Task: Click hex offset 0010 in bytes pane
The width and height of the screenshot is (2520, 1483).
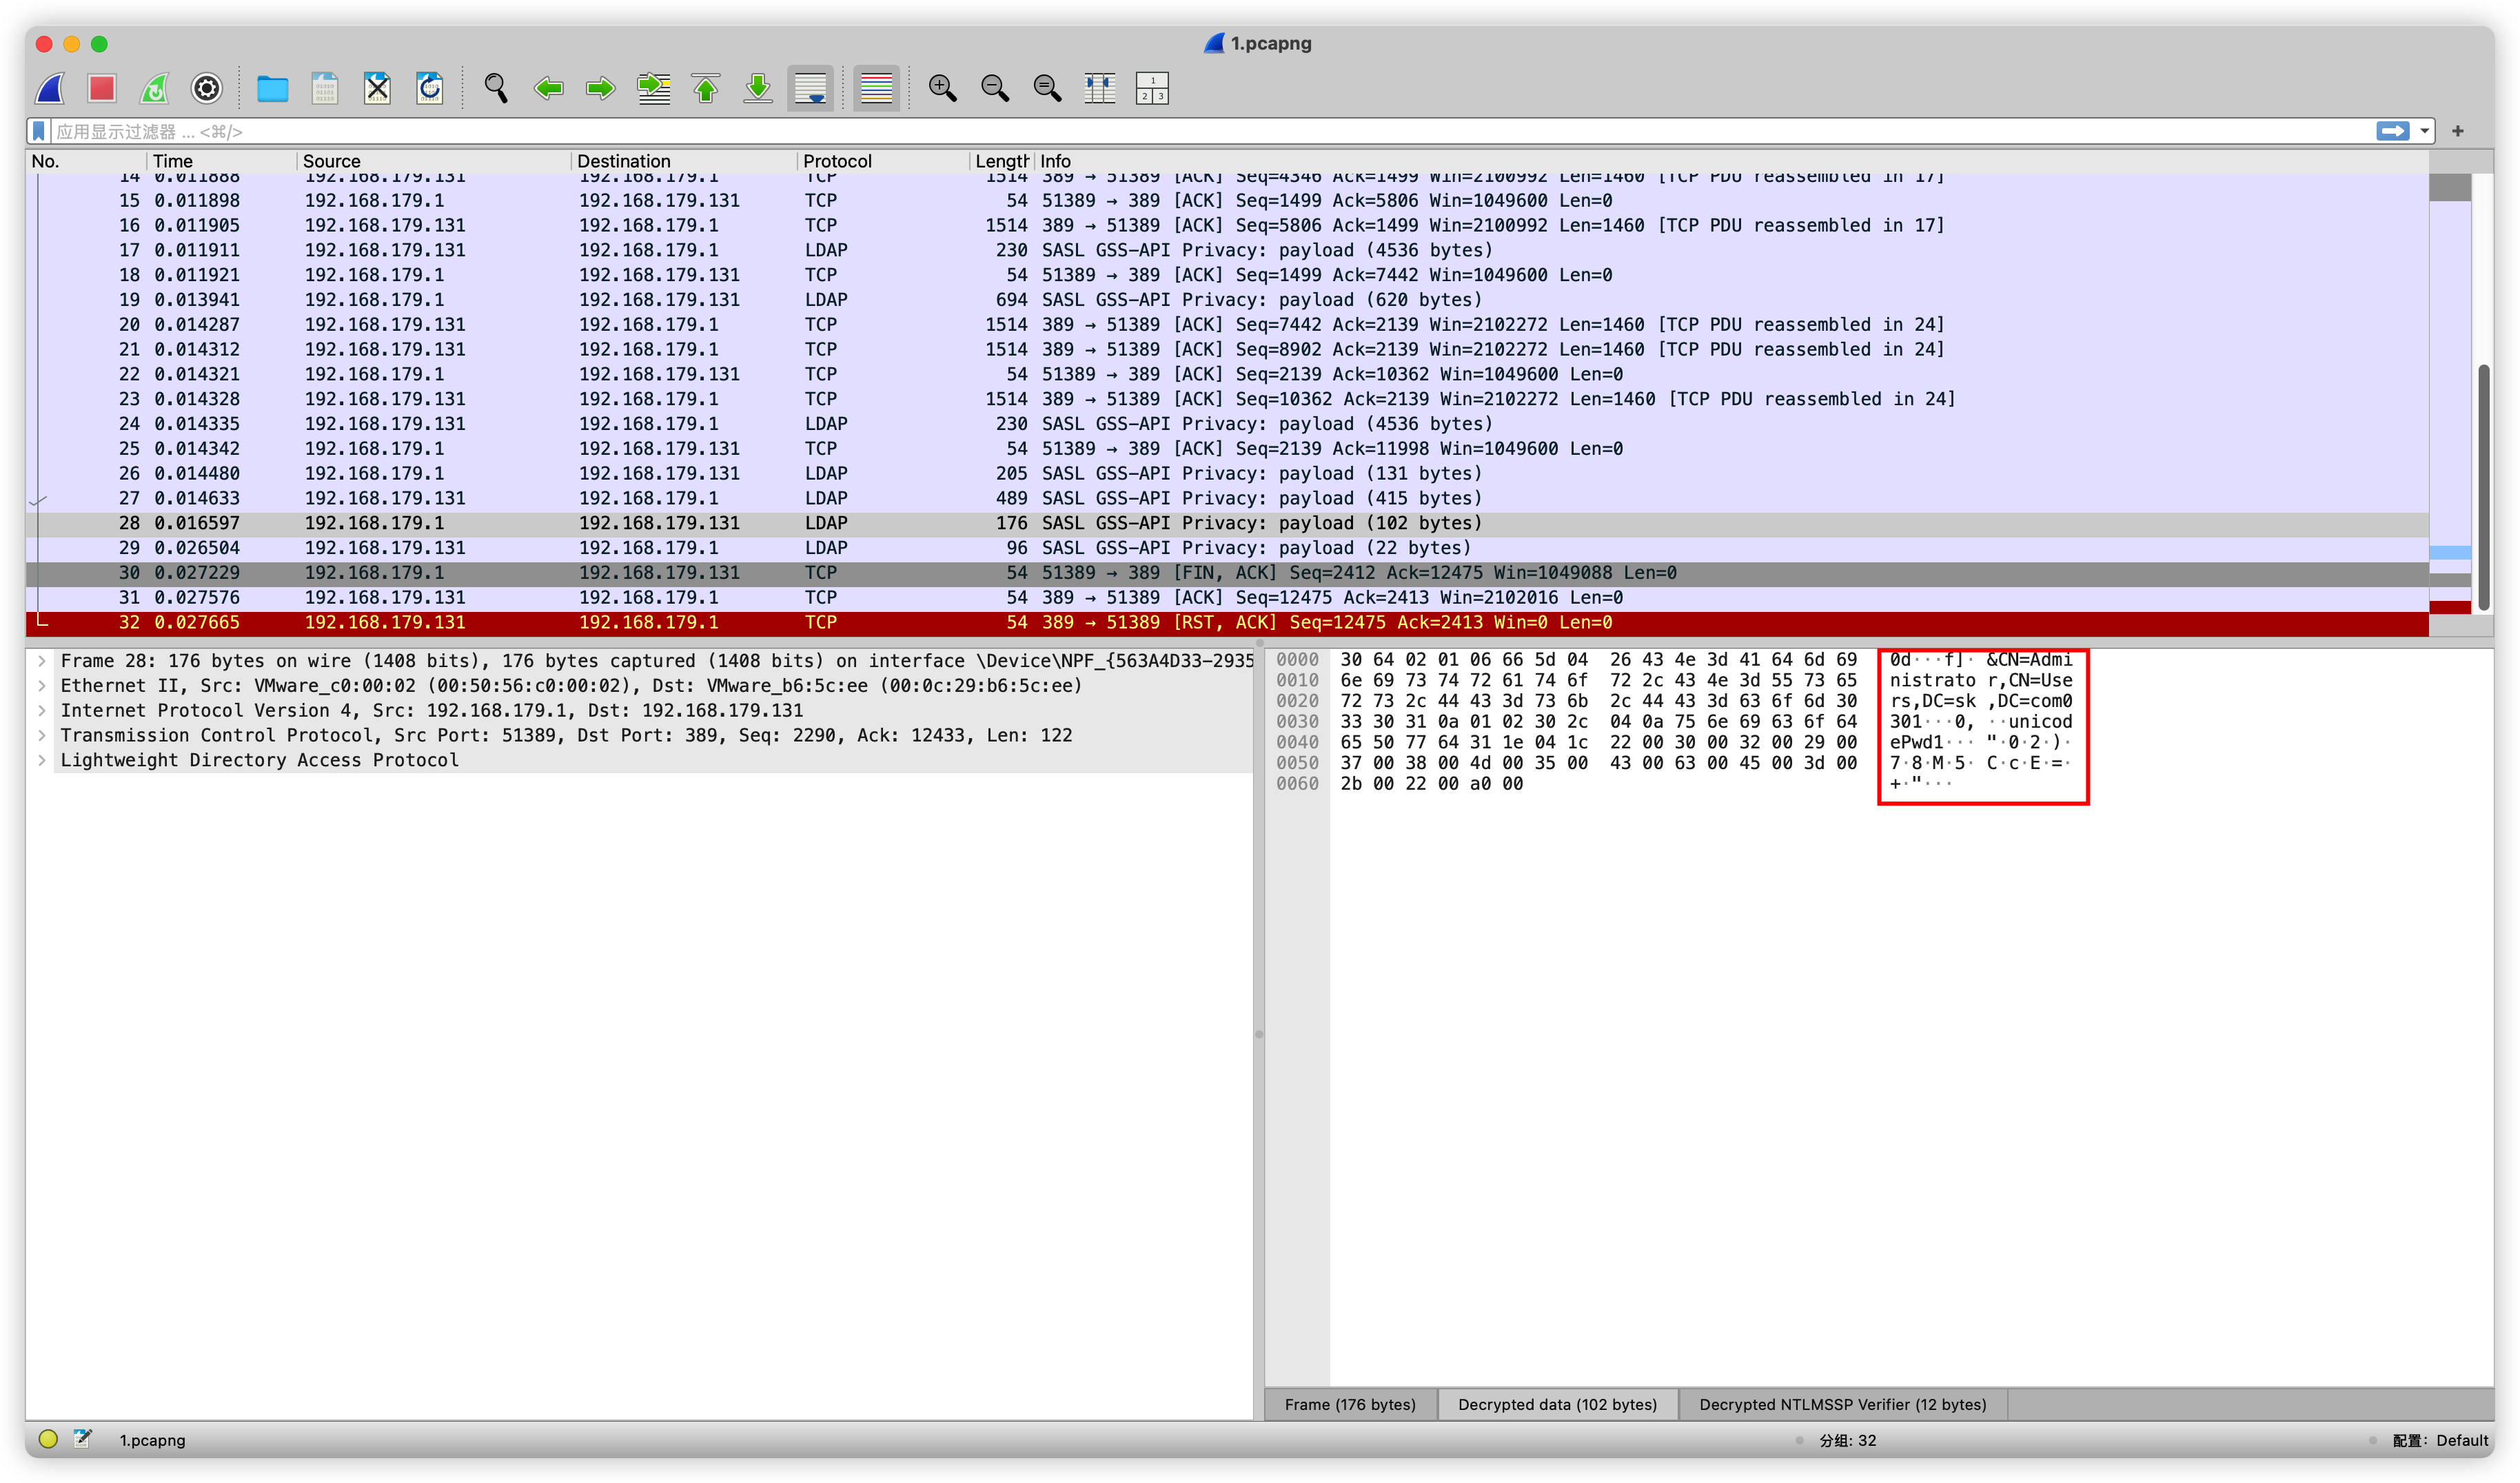Action: tap(1297, 681)
